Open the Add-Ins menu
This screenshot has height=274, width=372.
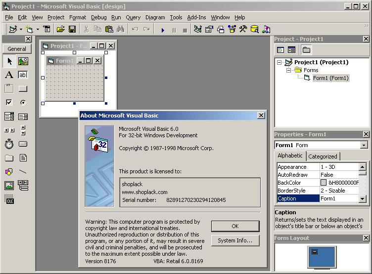pos(196,17)
